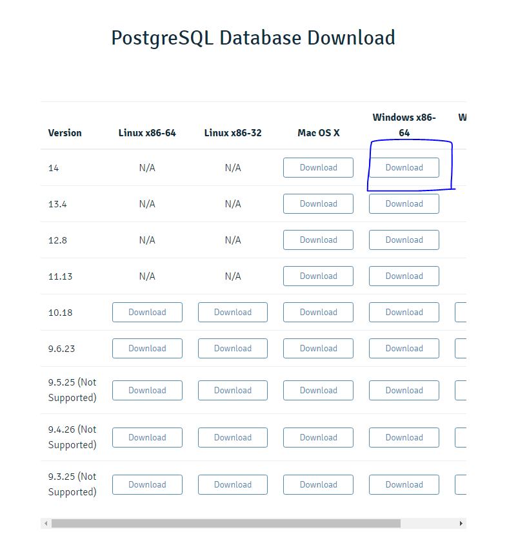The image size is (518, 536).
Task: Download version 12.8 for Windows x86-64
Action: [x=404, y=240]
